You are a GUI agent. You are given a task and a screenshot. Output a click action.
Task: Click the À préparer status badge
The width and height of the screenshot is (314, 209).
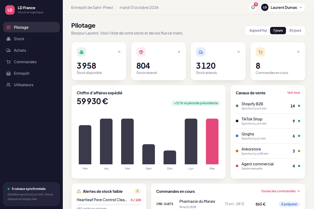[289, 204]
